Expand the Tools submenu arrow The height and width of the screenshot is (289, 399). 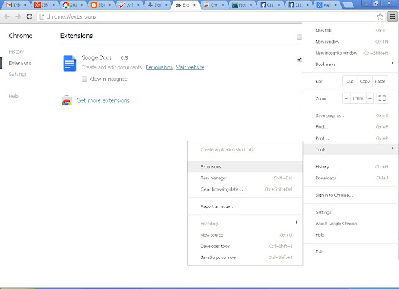tap(393, 148)
